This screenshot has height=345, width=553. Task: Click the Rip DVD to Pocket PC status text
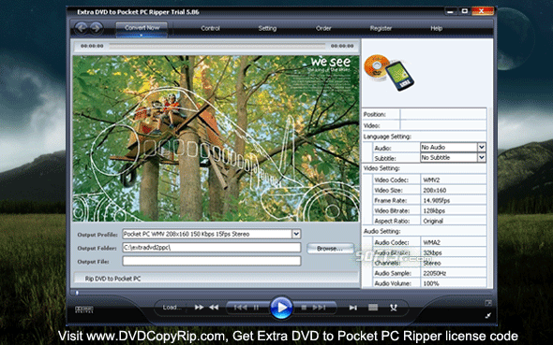tap(112, 279)
